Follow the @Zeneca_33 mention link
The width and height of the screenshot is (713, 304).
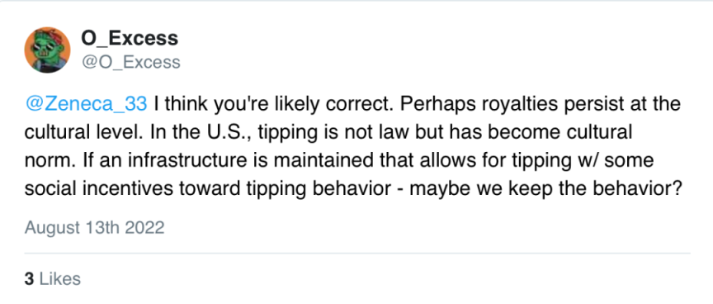(x=86, y=104)
